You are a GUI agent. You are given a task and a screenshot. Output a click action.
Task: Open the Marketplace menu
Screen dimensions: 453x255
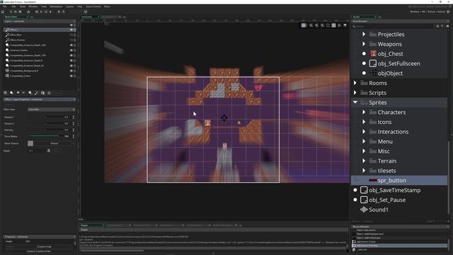click(x=56, y=6)
